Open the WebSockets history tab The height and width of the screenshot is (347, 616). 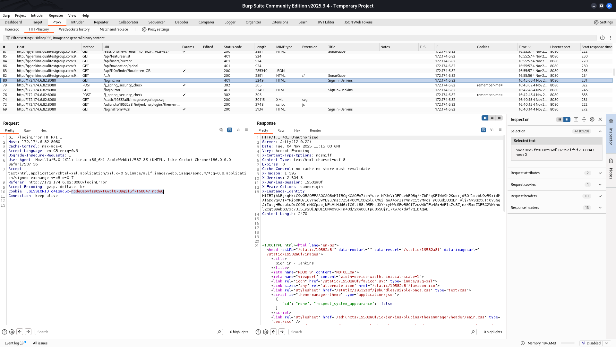click(x=74, y=29)
